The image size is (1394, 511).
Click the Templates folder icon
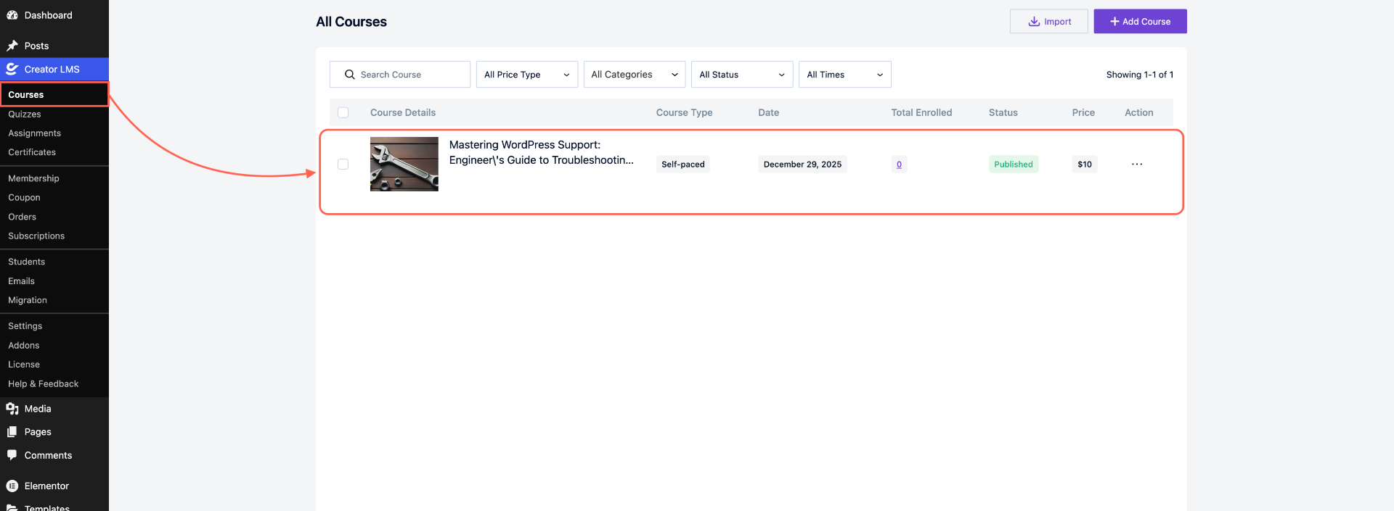point(12,507)
